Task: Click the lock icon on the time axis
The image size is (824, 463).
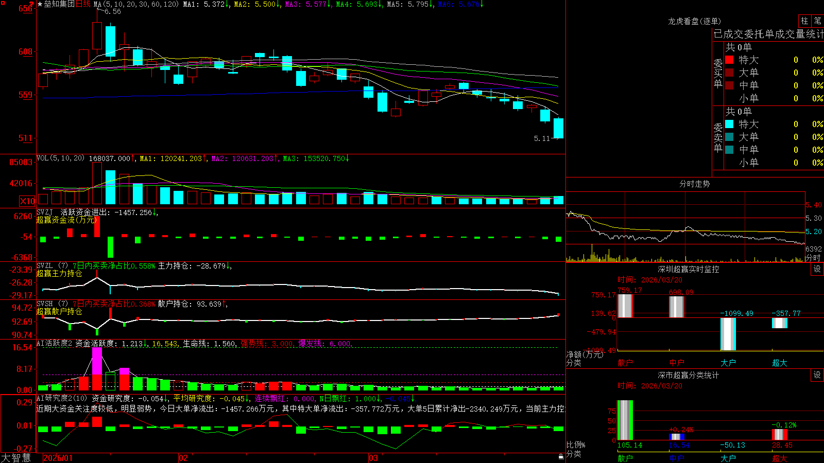Action: point(561,457)
